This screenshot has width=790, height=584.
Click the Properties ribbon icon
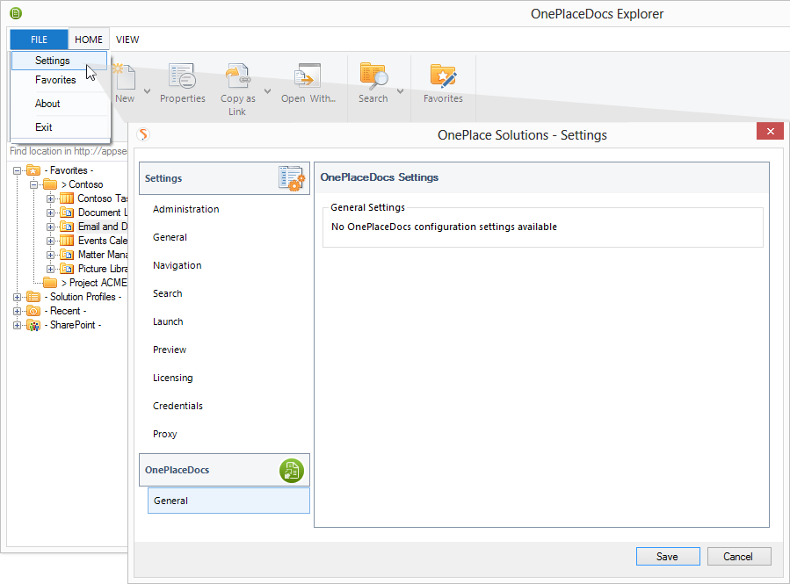tap(182, 77)
